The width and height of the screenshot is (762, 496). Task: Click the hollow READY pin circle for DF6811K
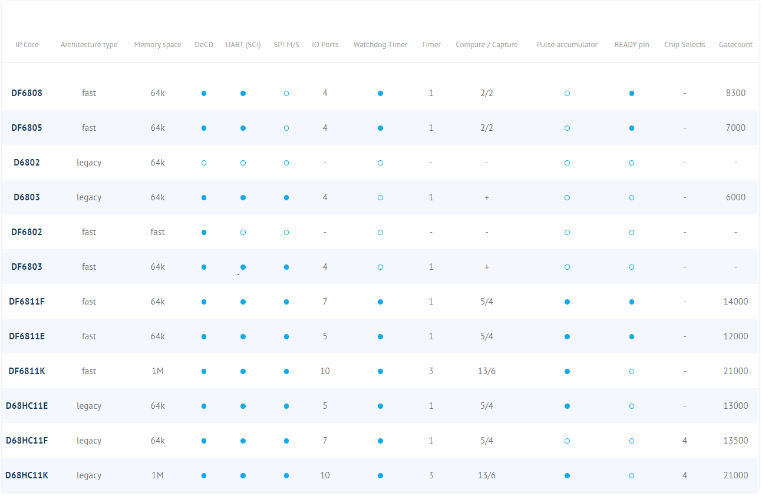point(632,371)
